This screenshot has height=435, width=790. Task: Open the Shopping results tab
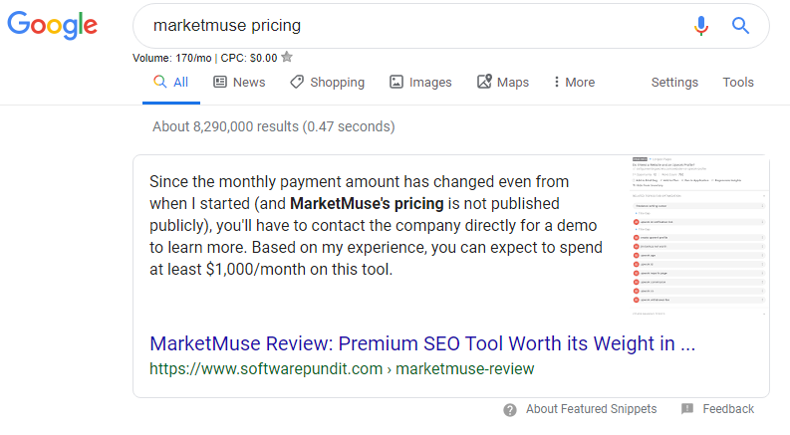tap(327, 83)
